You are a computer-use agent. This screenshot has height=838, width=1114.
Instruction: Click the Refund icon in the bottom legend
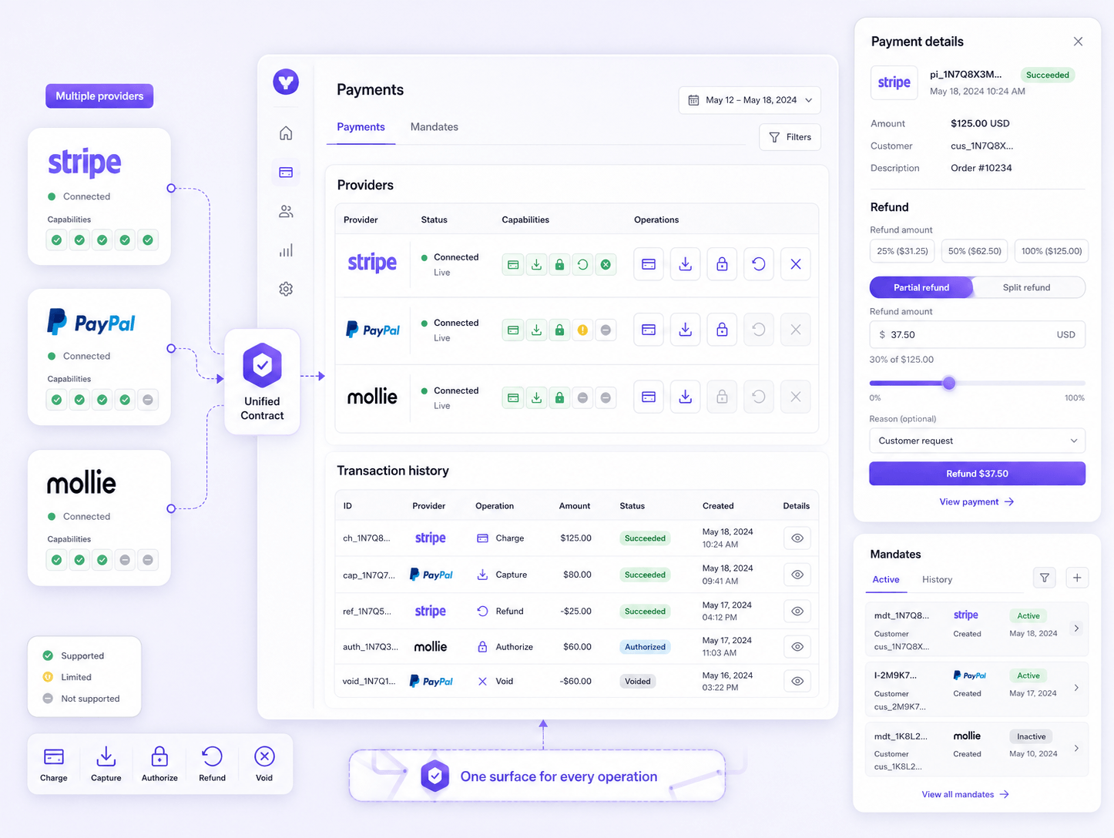click(212, 756)
